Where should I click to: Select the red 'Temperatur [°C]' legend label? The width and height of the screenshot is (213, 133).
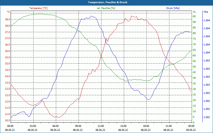point(38,8)
